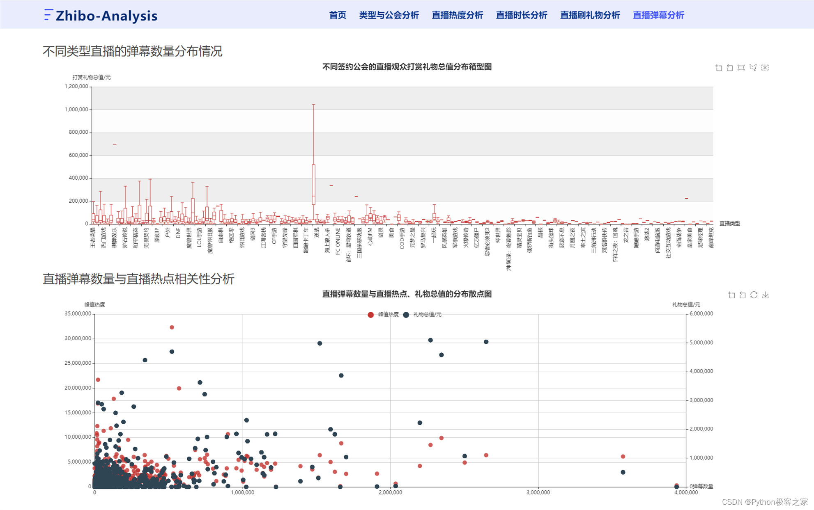Click the Zhibo-Analysis brand title
The image size is (814, 510).
pyautogui.click(x=106, y=16)
